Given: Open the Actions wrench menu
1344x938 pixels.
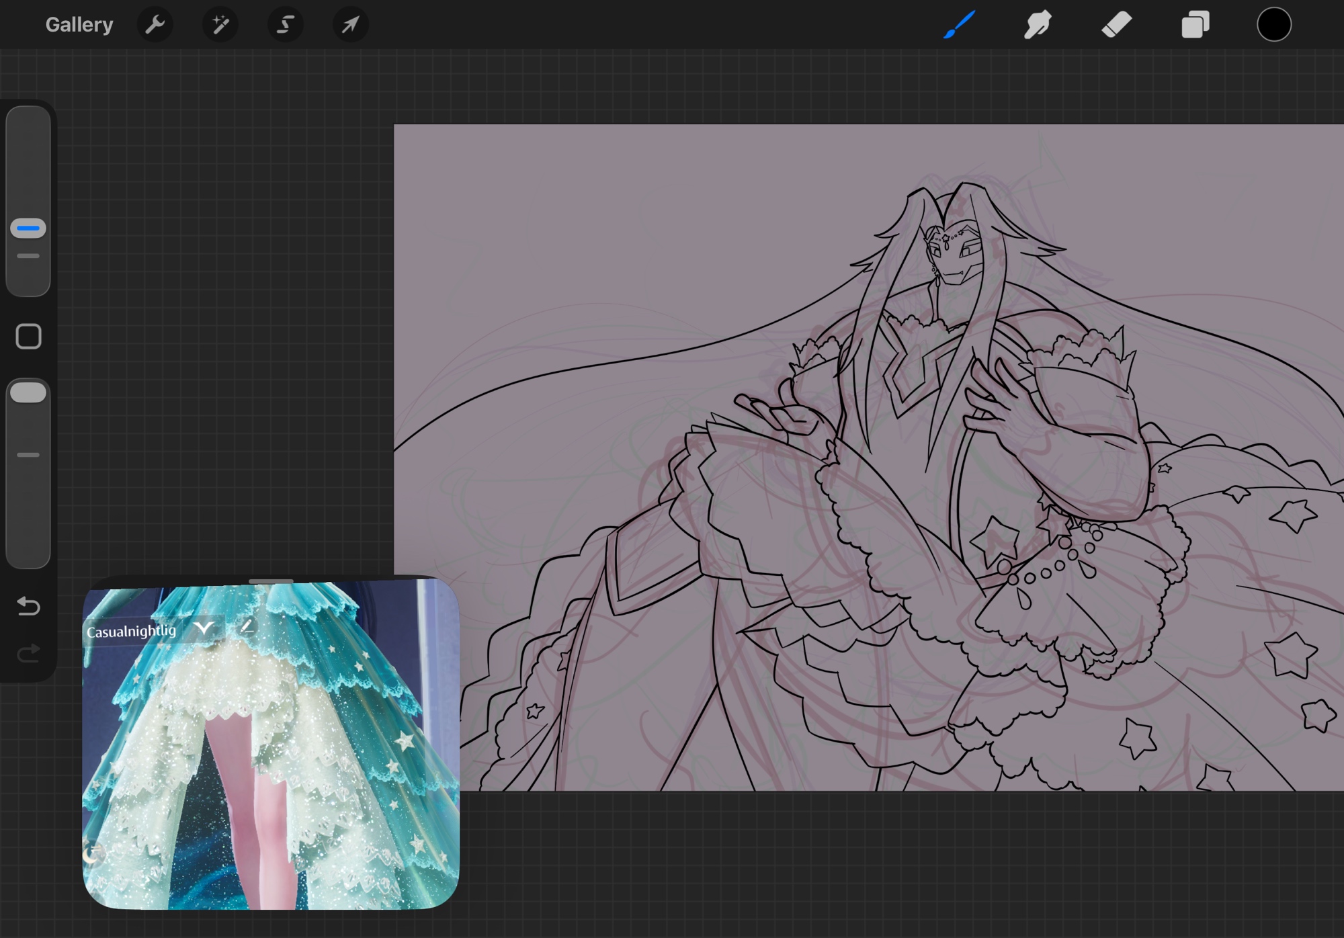Looking at the screenshot, I should (x=155, y=25).
